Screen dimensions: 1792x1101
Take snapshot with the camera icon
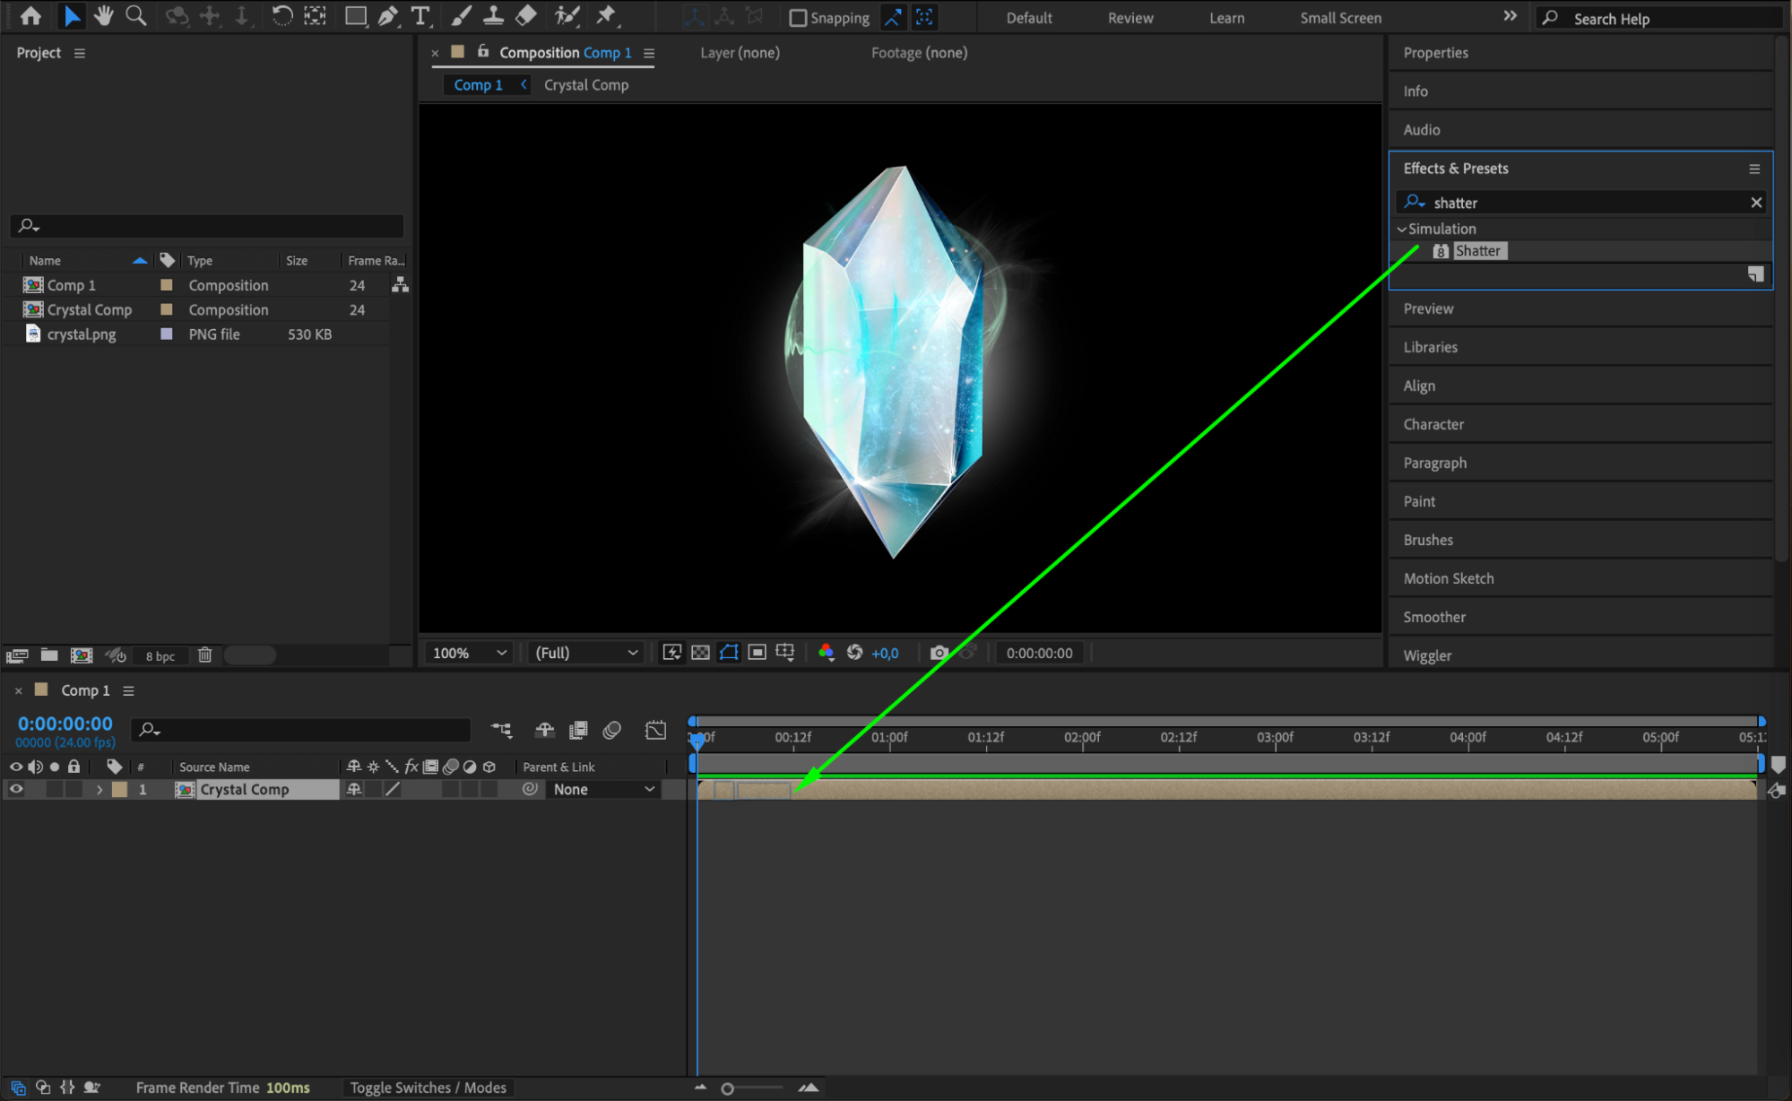[x=939, y=653]
